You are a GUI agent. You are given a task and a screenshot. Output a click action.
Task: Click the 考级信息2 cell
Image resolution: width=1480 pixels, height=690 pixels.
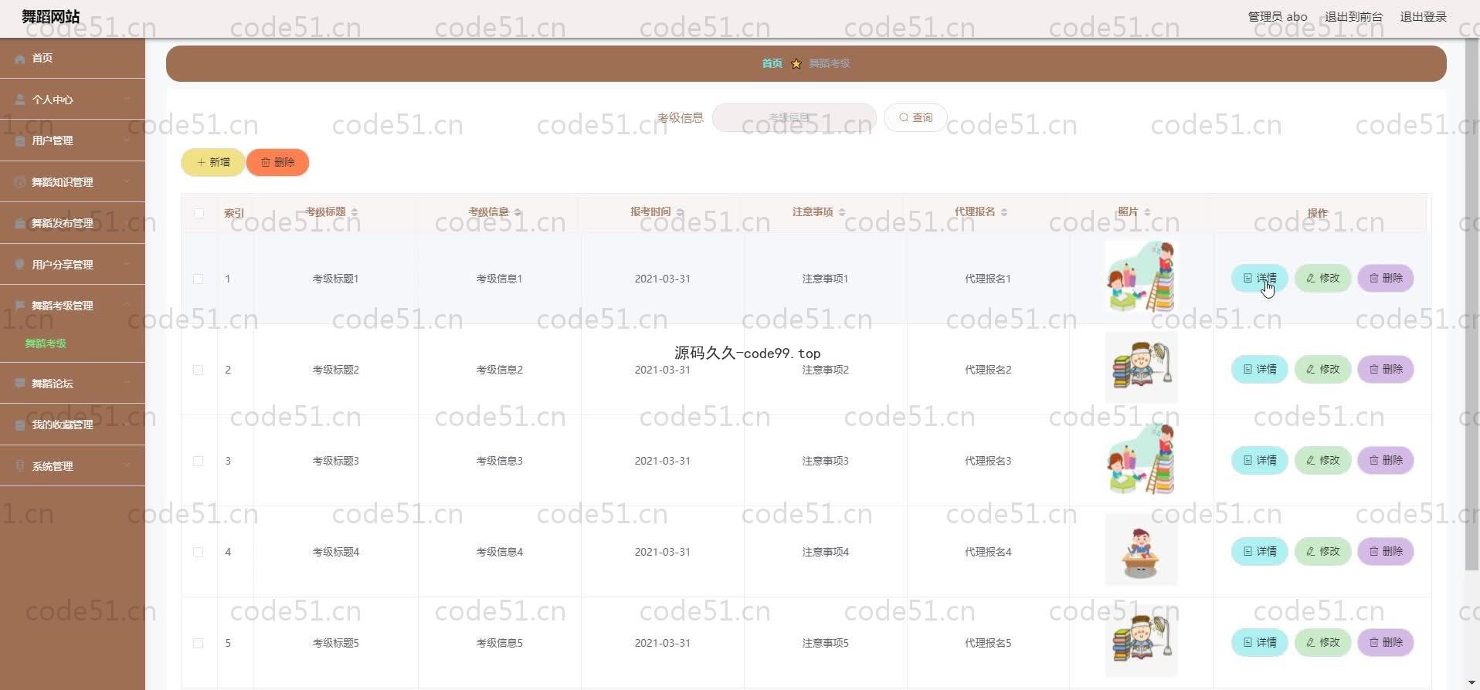499,370
